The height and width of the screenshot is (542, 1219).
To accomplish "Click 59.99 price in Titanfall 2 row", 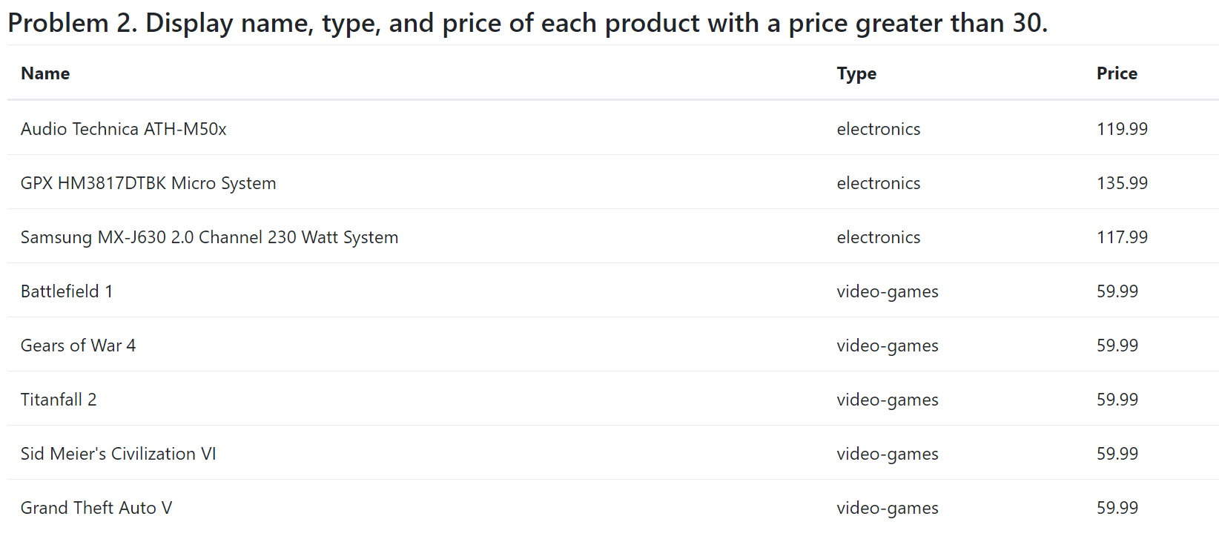I will (1117, 400).
